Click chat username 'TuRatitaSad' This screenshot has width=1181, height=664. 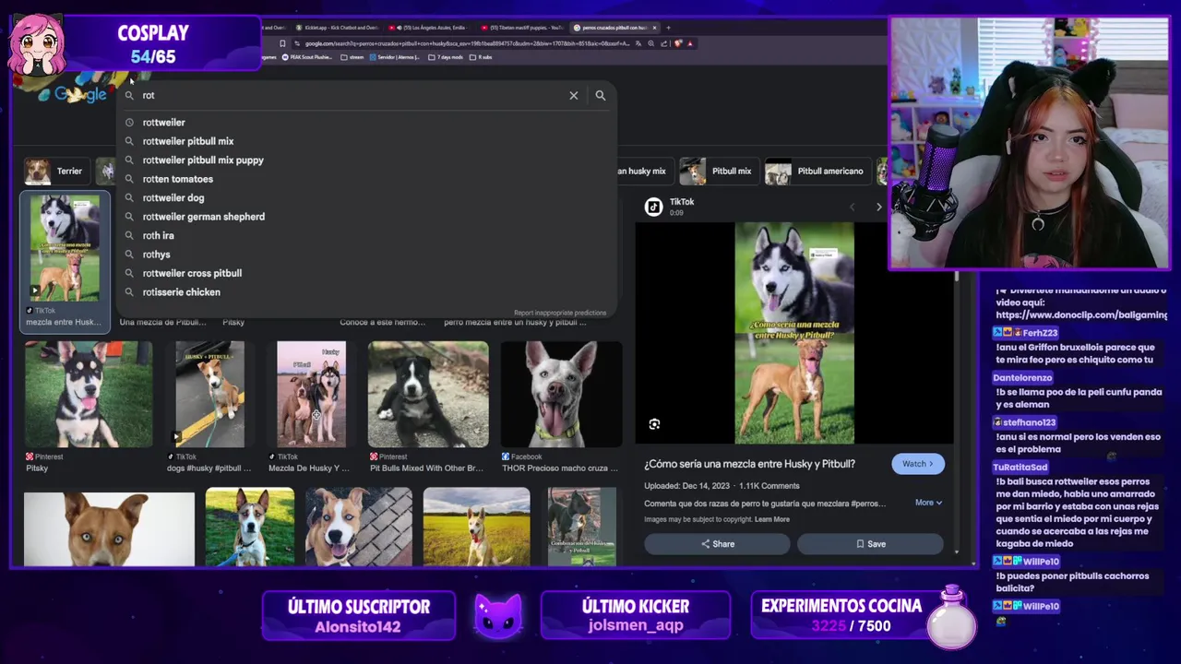point(1020,467)
